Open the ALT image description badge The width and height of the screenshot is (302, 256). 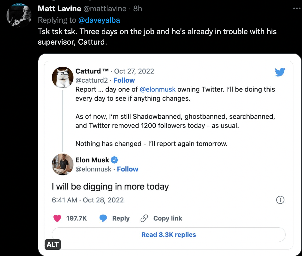coord(52,245)
